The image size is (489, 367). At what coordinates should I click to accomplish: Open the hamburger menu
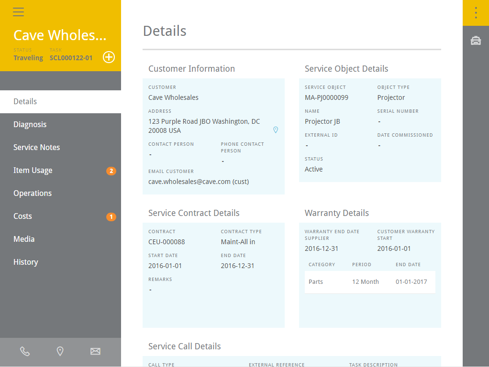(x=19, y=12)
